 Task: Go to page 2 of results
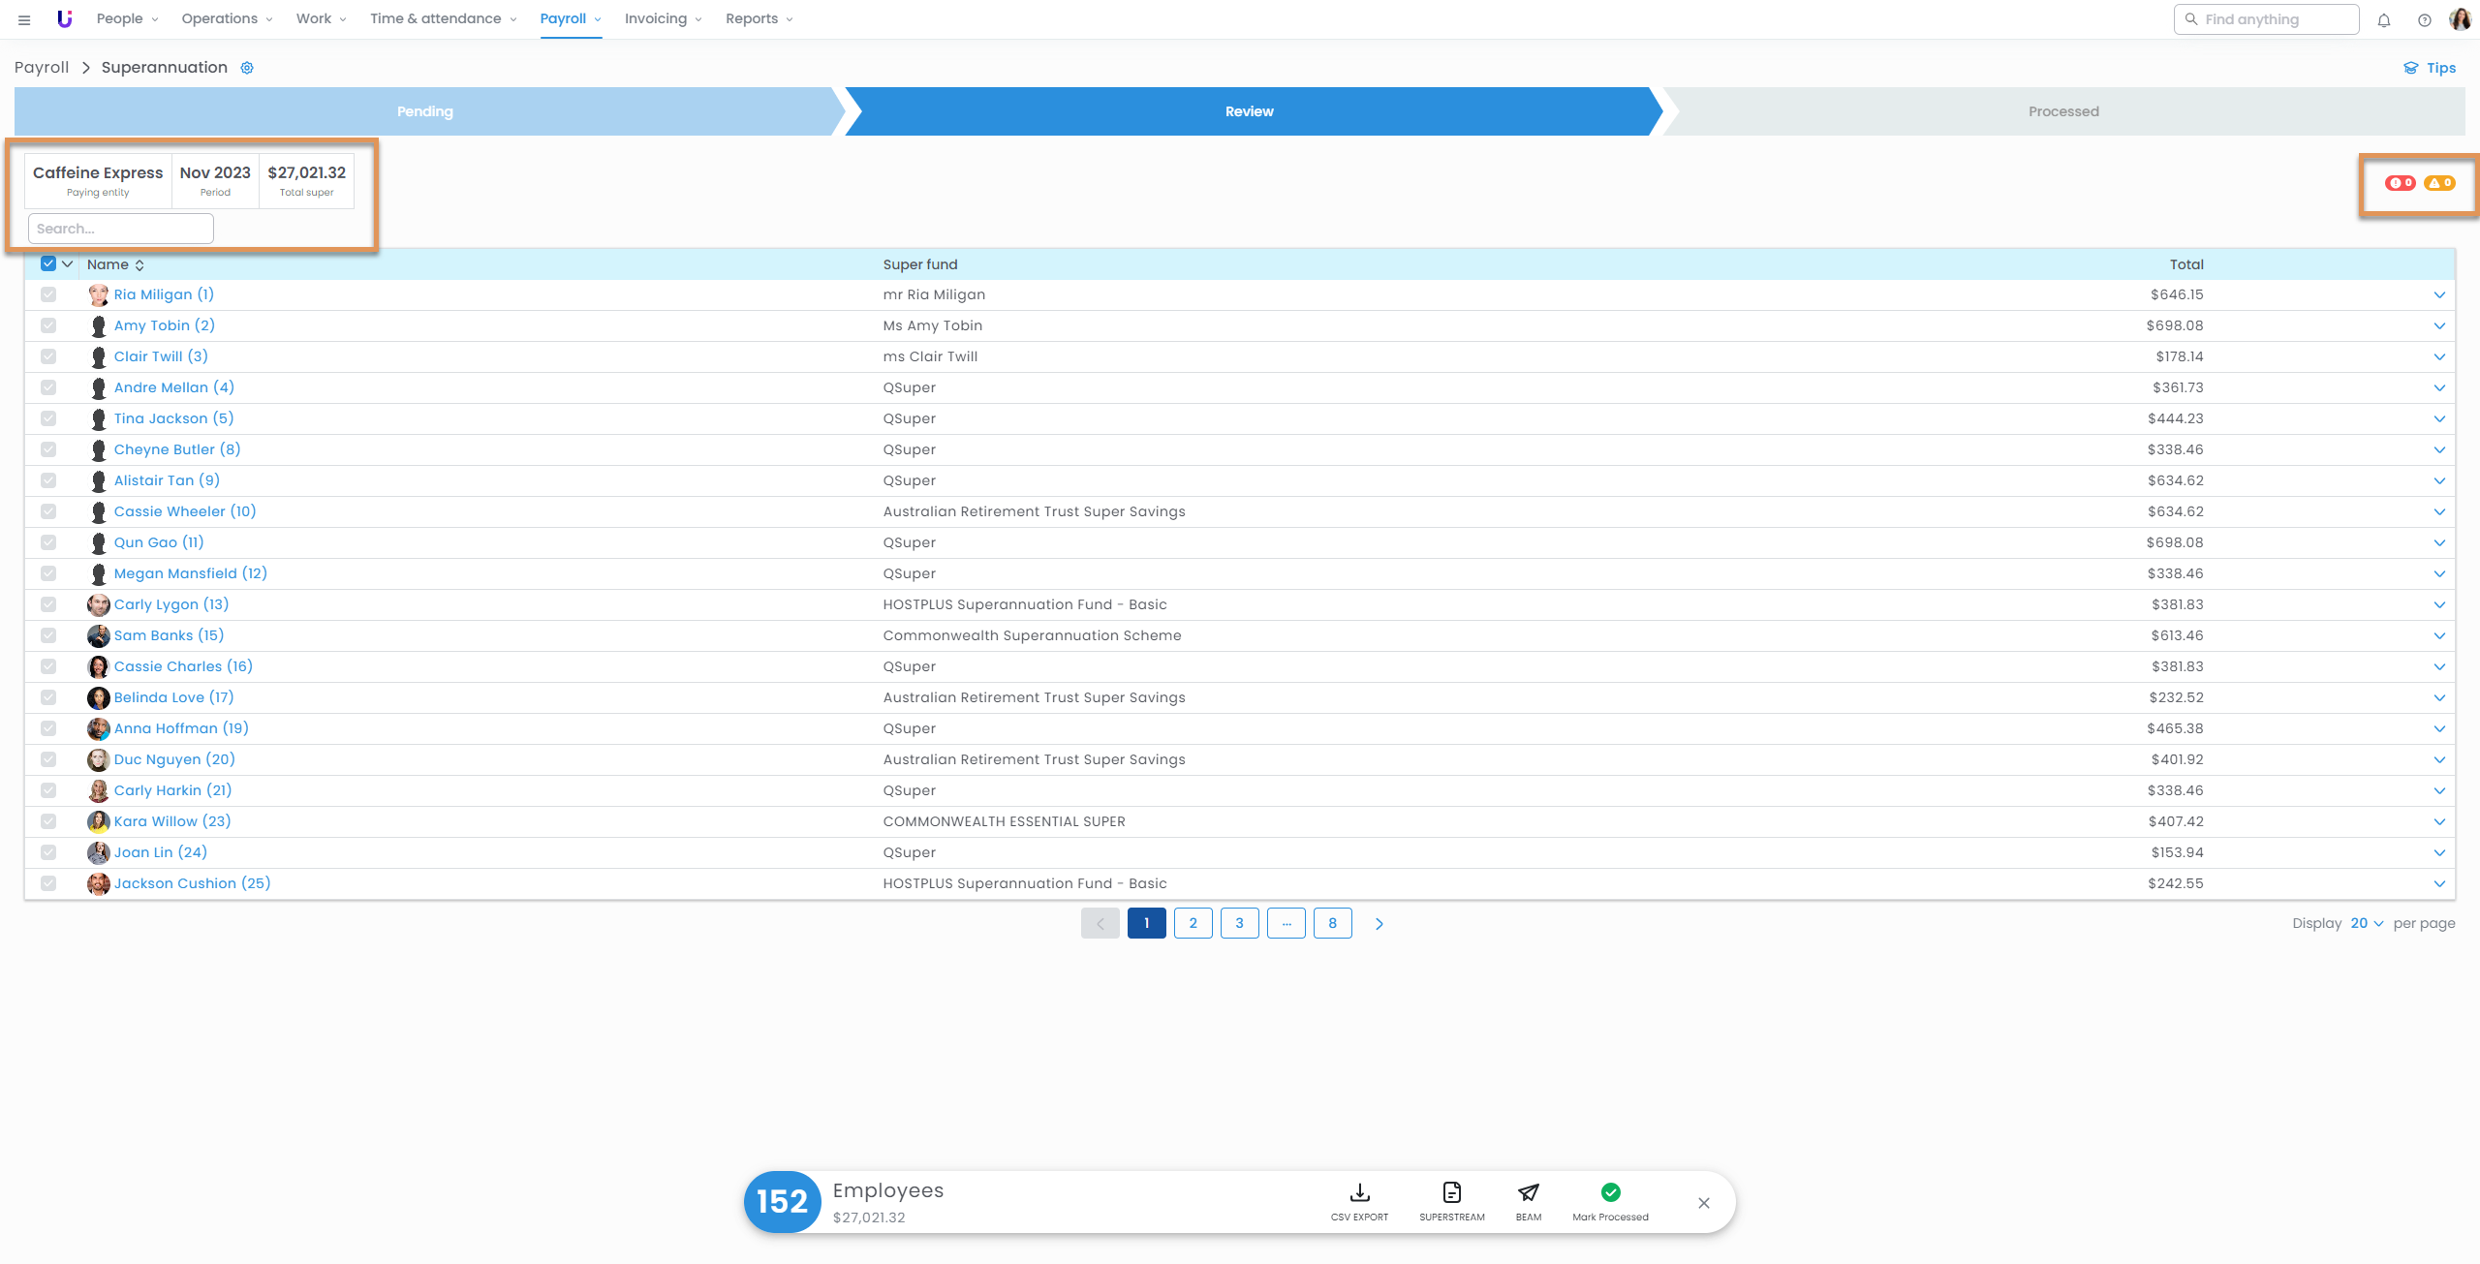pyautogui.click(x=1193, y=923)
